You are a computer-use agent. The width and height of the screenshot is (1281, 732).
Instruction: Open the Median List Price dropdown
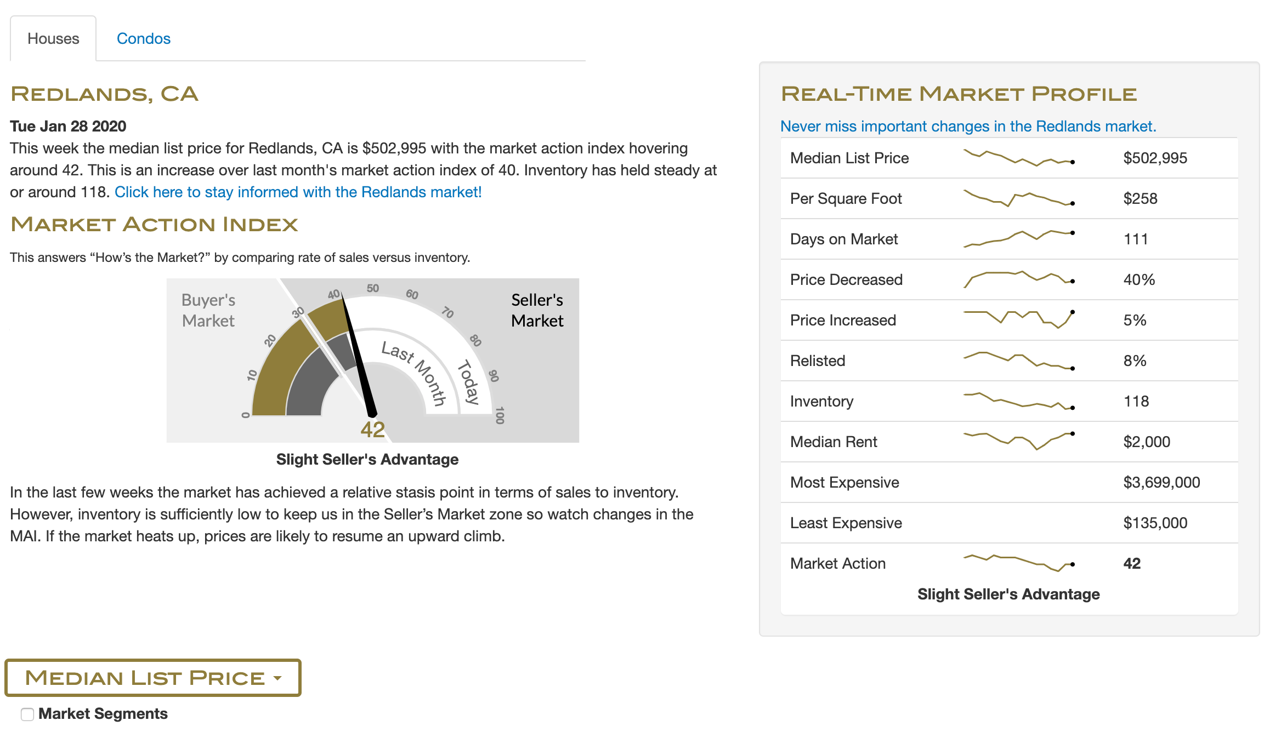tap(153, 678)
